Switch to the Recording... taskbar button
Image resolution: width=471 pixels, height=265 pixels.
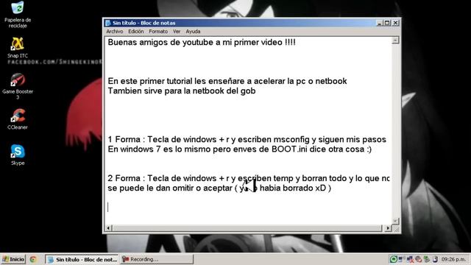tap(157, 259)
